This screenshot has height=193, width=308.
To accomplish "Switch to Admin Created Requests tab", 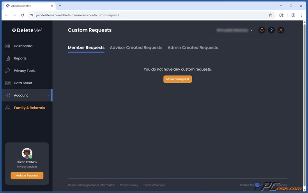I will coord(193,48).
